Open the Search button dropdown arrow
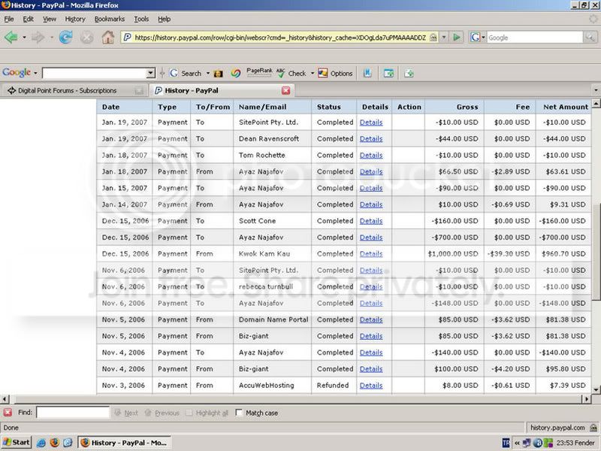Screen dimensions: 601x451 pyautogui.click(x=208, y=73)
